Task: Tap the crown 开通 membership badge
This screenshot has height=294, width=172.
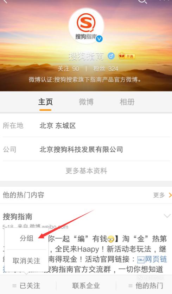Action: (127, 56)
